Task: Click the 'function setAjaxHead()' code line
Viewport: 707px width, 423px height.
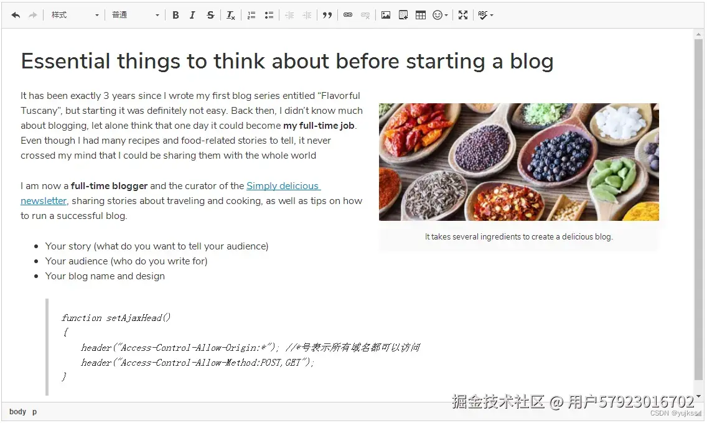Action: (x=116, y=318)
